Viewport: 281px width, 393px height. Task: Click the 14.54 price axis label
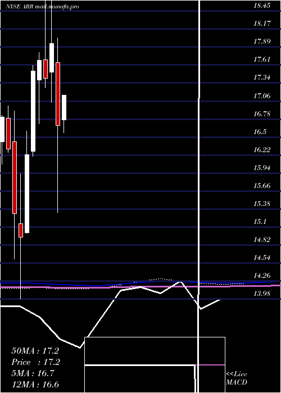[262, 258]
